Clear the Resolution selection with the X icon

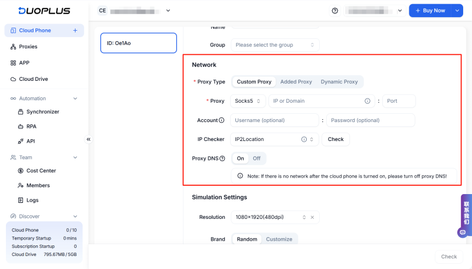point(312,217)
